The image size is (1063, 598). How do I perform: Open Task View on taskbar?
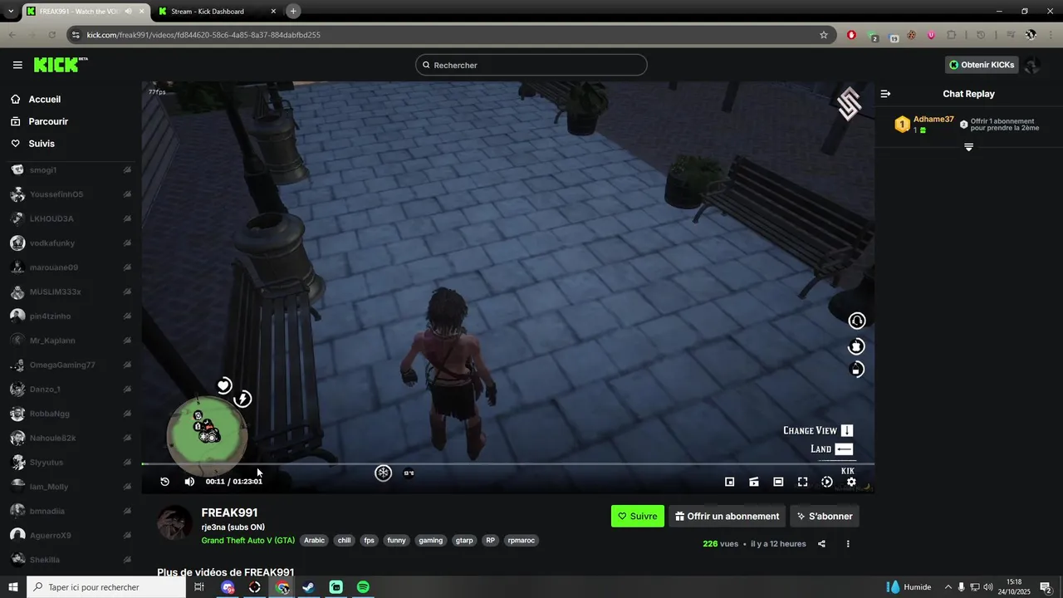199,587
